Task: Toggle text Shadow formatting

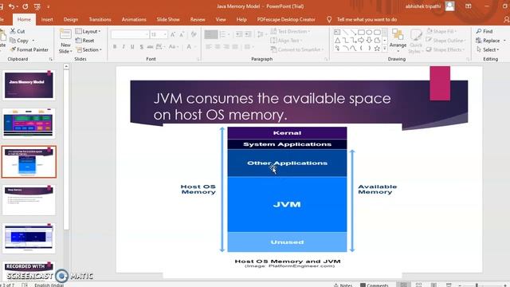Action: 142,47
